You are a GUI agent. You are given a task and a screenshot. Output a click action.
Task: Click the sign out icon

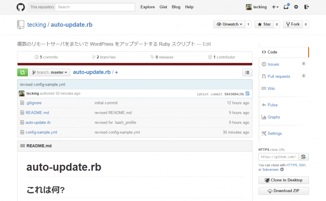point(306,7)
